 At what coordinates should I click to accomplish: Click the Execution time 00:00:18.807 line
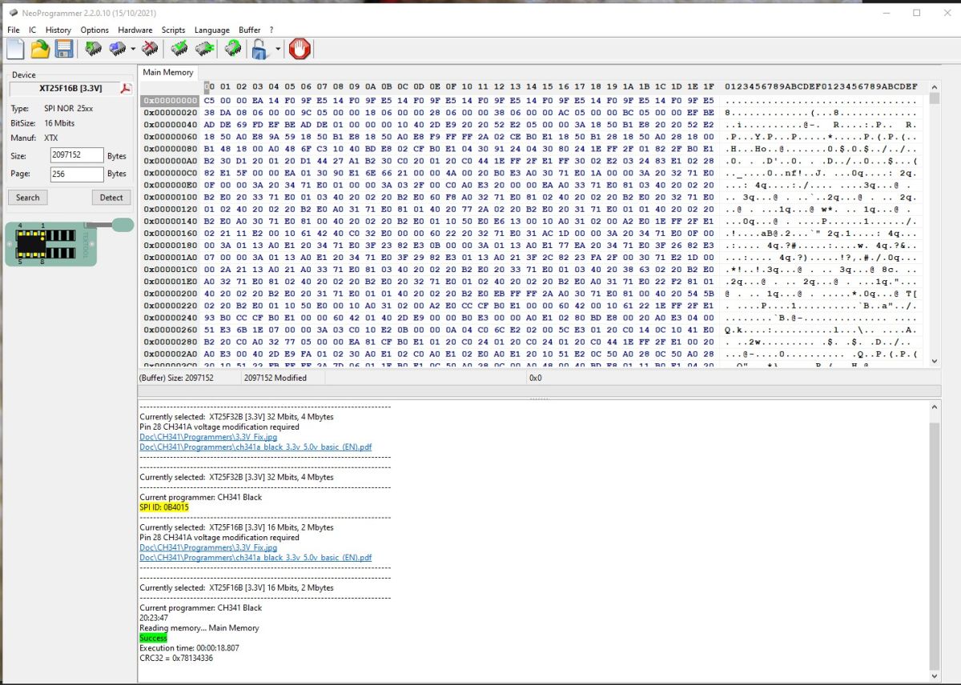189,648
